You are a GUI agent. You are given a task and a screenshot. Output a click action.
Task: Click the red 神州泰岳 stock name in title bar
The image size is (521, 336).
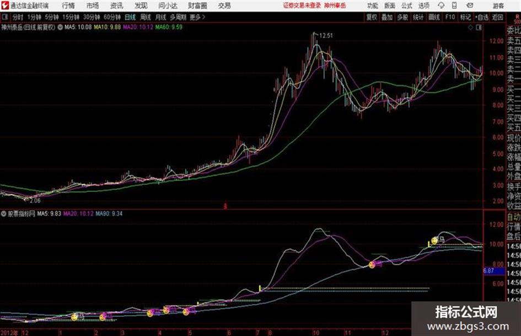[335, 6]
